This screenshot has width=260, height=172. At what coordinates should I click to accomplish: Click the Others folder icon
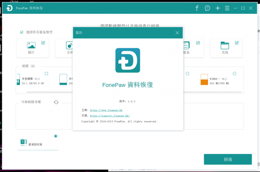click(225, 45)
